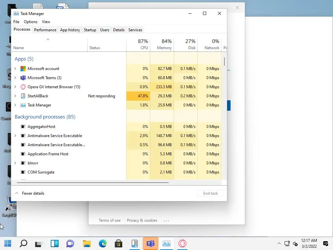Screen dimensions: 333x250
Task: Switch to the Details tab
Action: (119, 30)
